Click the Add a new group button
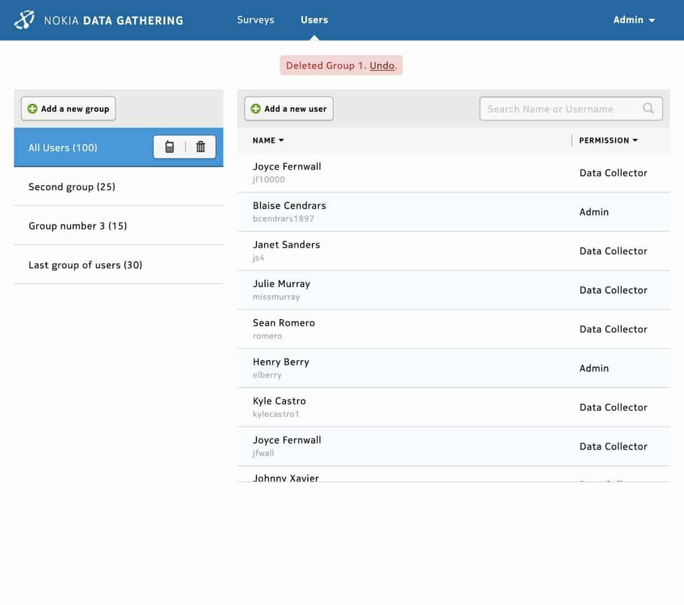 (x=68, y=109)
